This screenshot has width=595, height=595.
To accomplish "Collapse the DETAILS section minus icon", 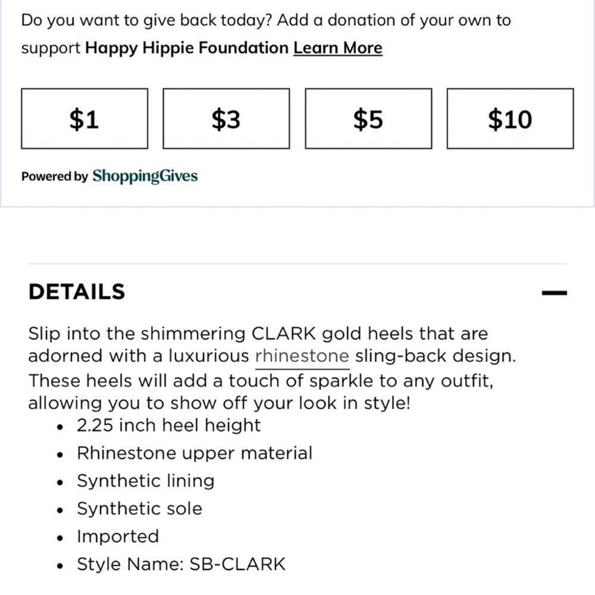I will tap(554, 292).
